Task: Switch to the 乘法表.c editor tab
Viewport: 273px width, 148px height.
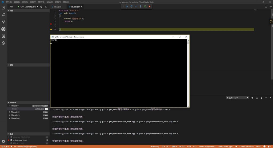Action: [x=56, y=6]
